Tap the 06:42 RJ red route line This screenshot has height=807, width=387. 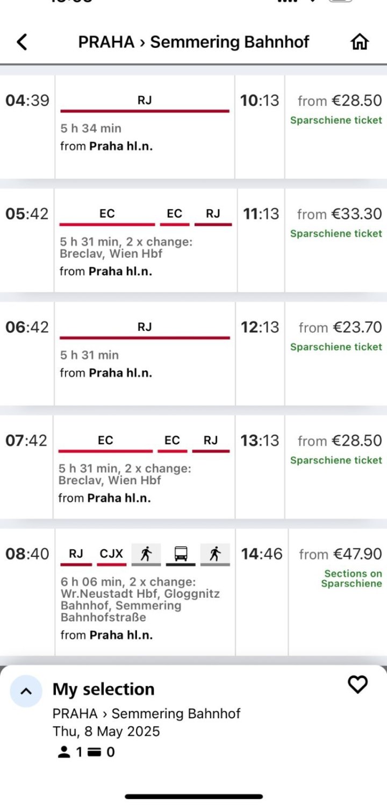[x=145, y=338]
